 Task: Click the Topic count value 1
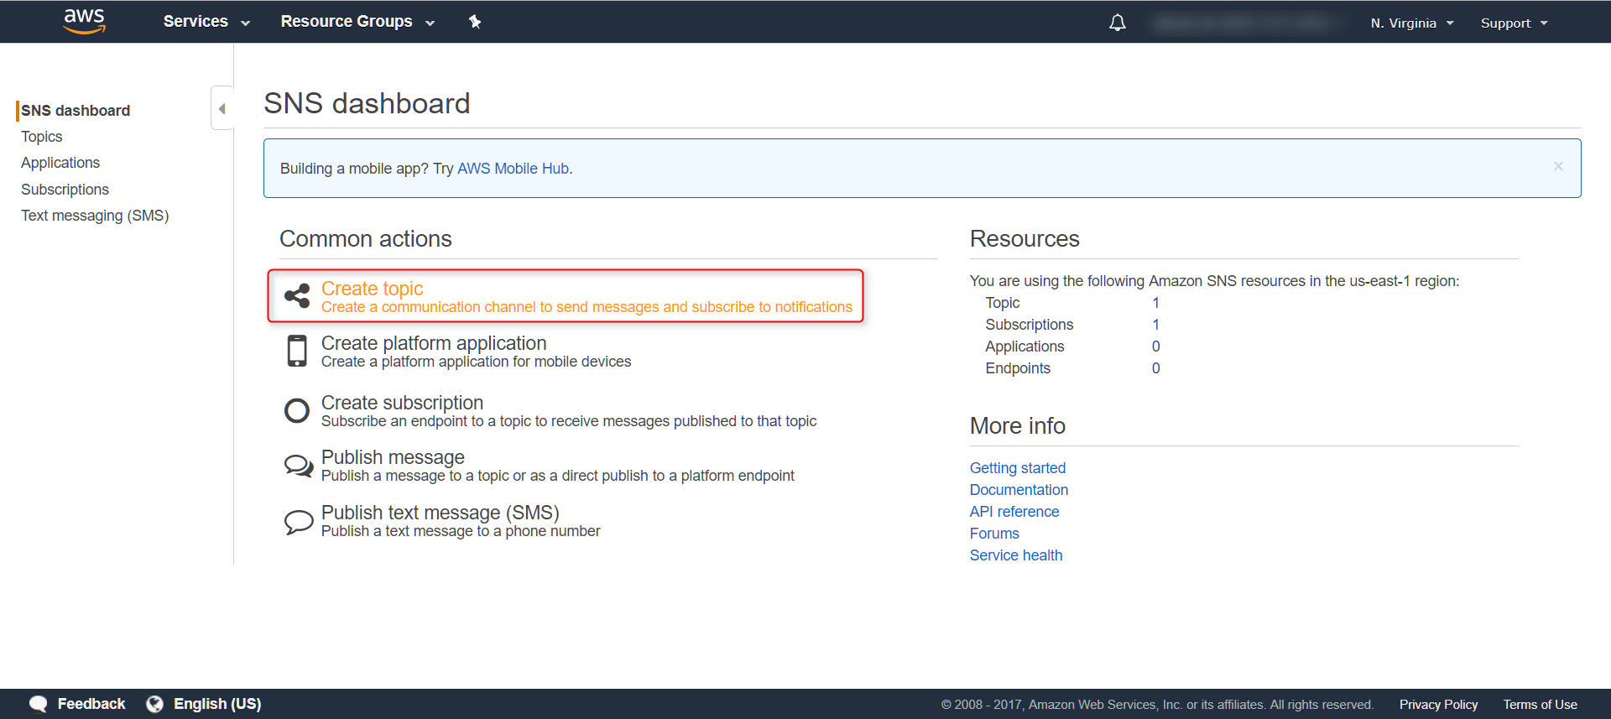point(1155,303)
